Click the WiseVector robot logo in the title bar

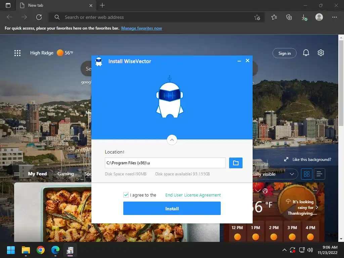click(x=99, y=62)
